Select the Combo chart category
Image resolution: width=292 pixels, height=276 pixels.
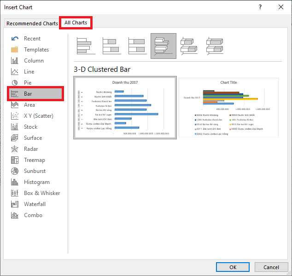[x=33, y=215]
